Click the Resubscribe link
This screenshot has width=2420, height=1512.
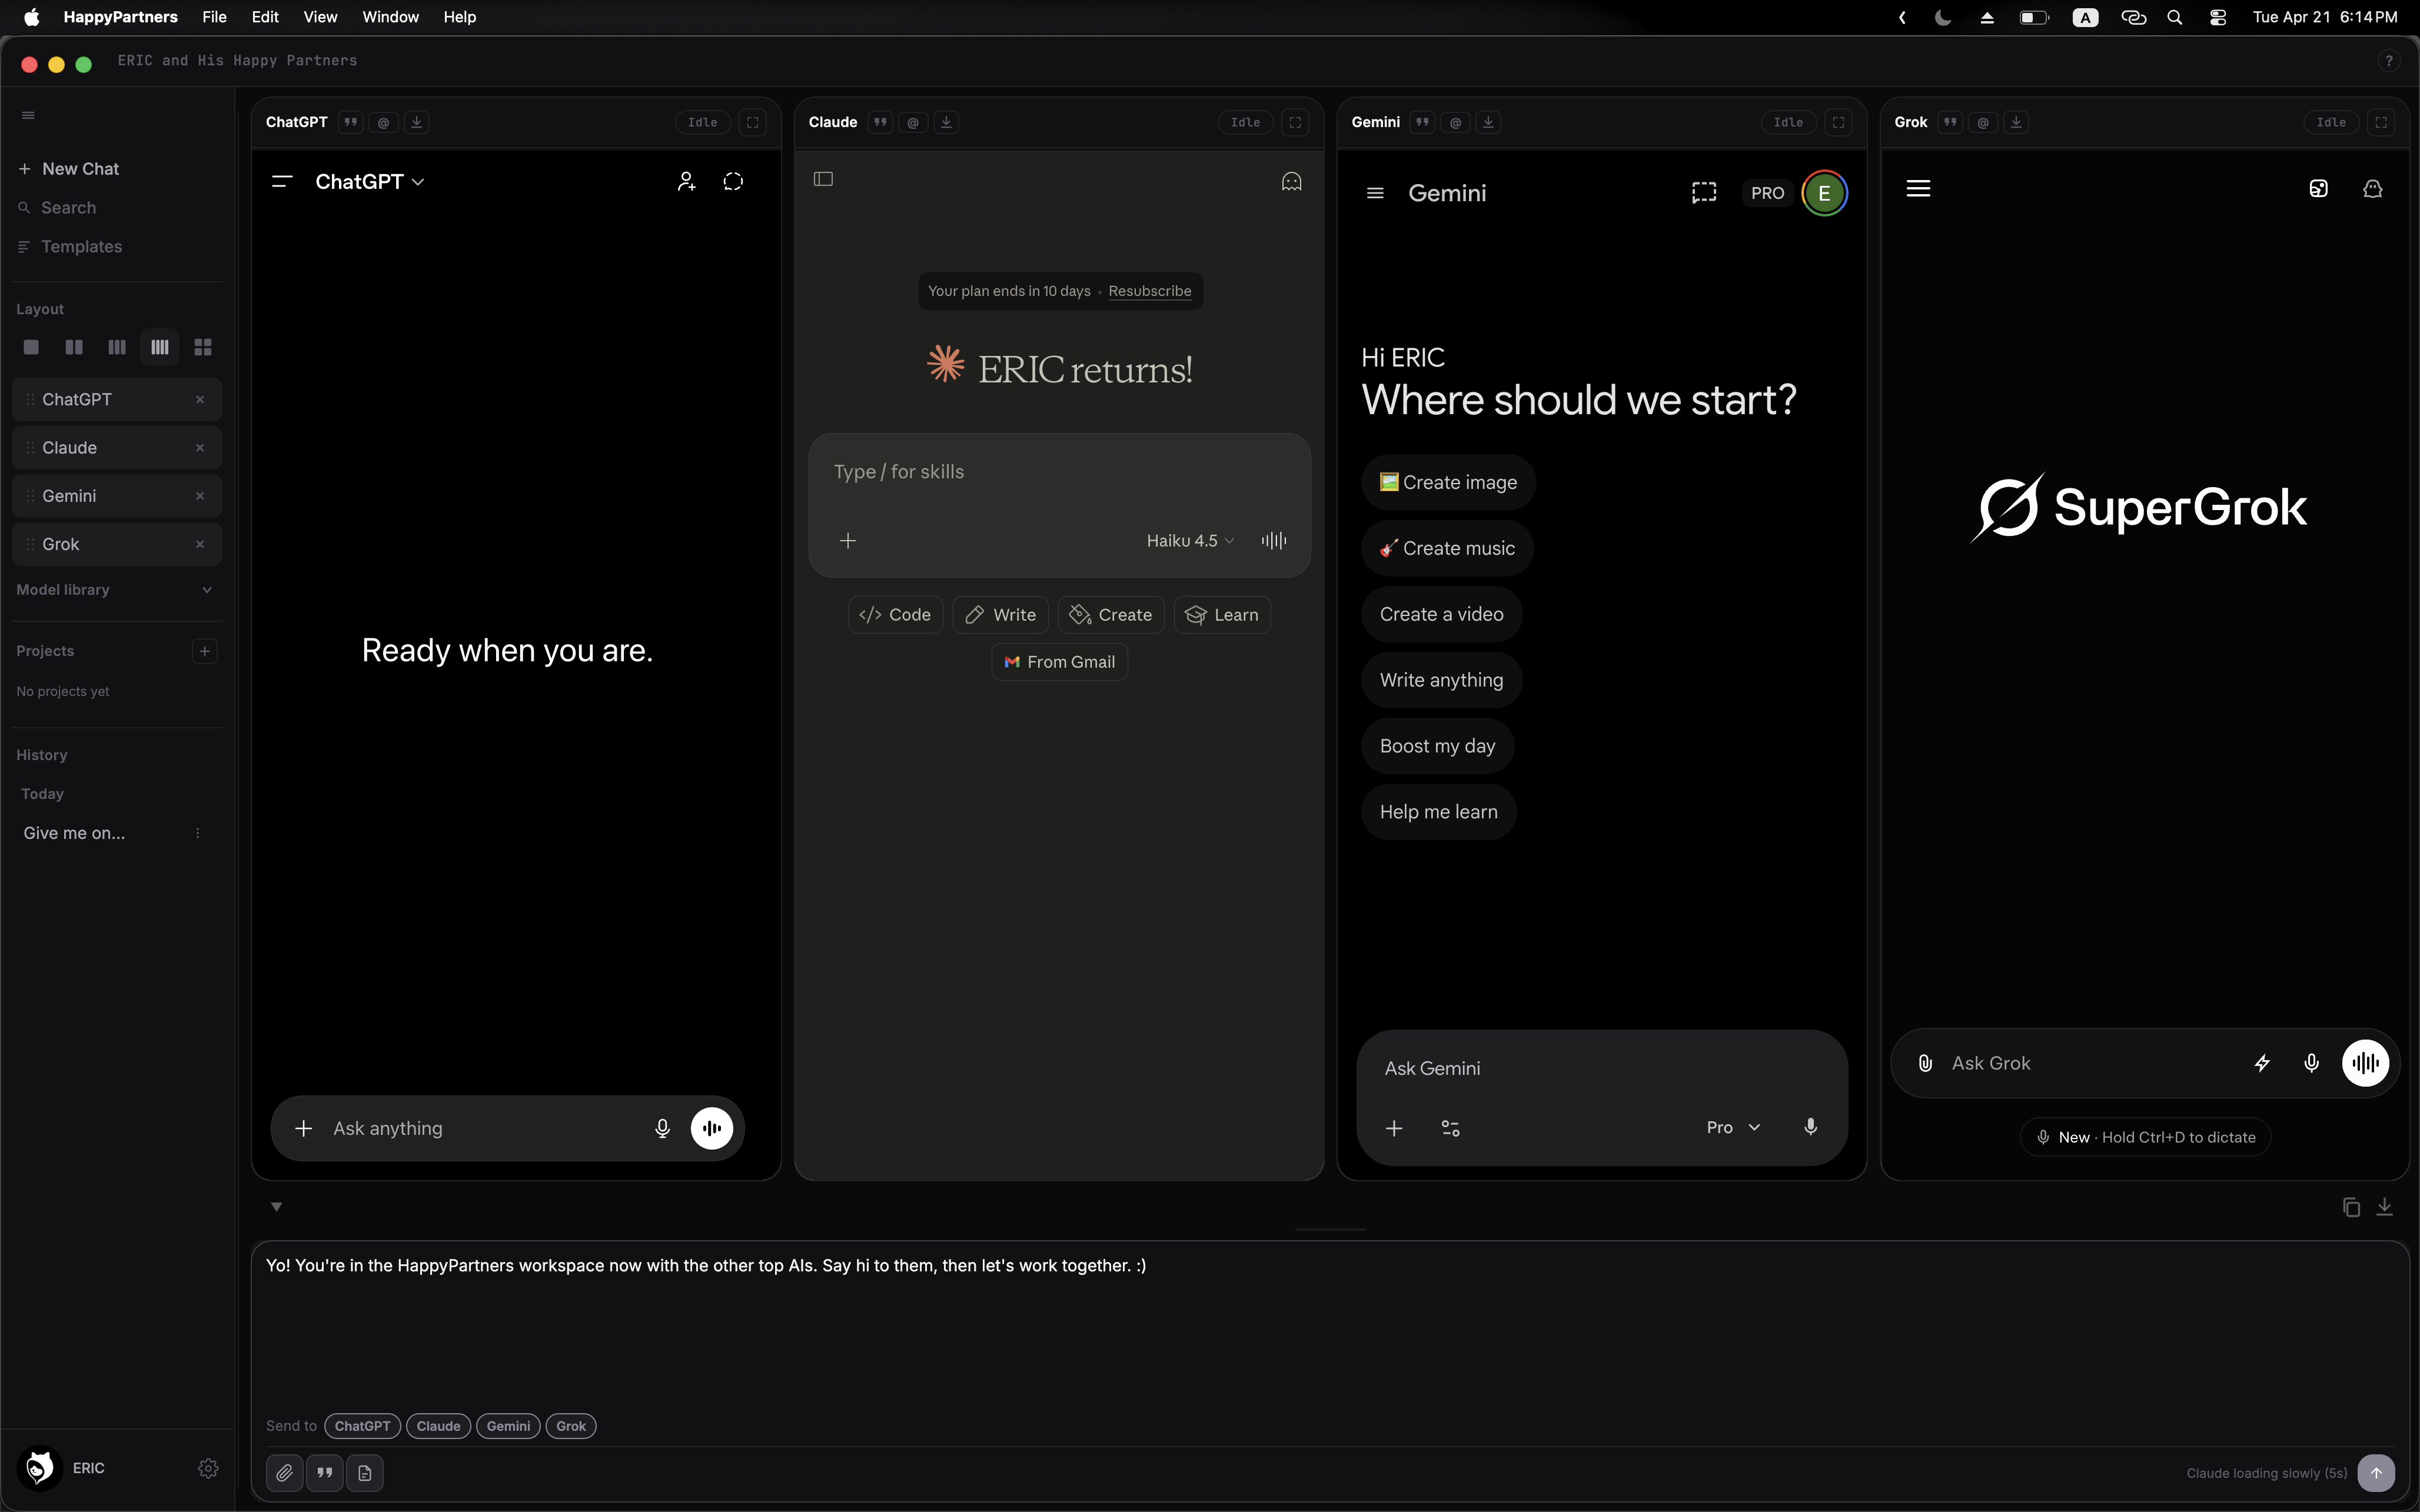pos(1149,291)
